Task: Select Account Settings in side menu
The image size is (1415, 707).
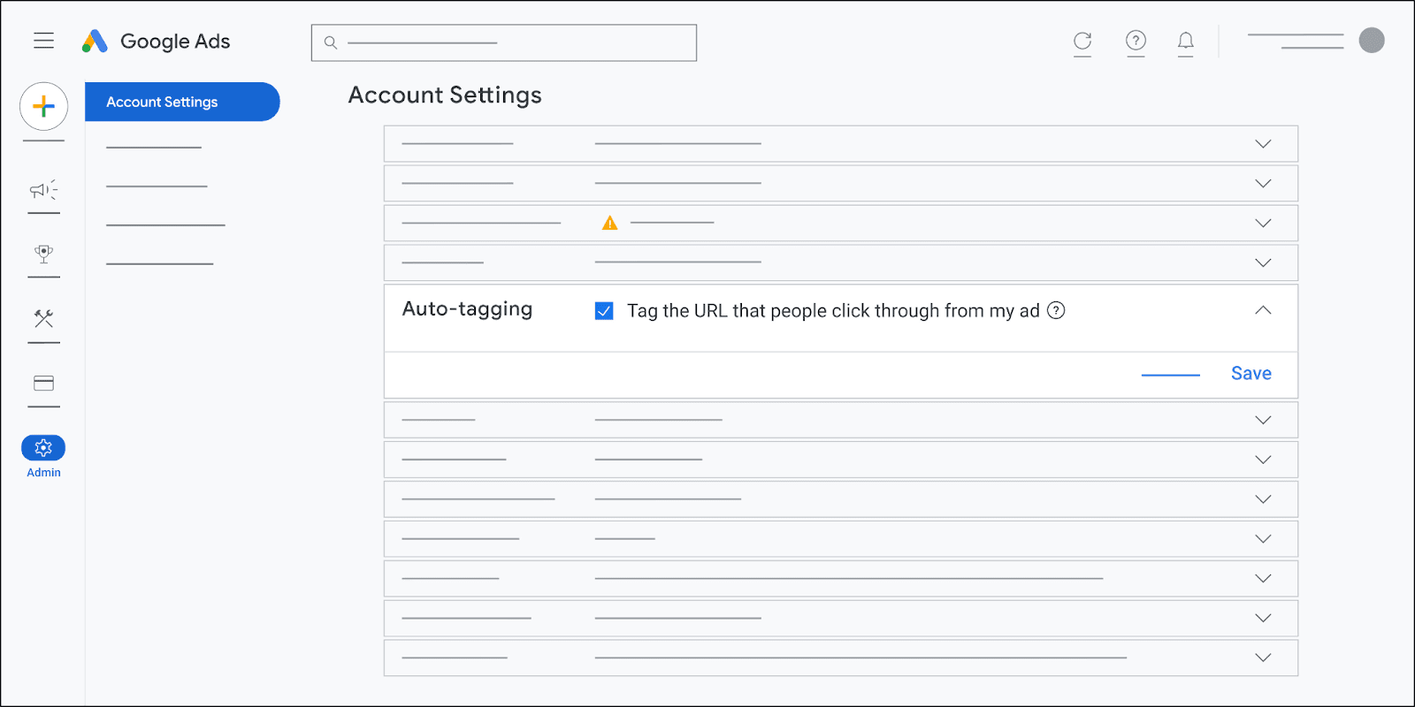Action: [x=182, y=102]
